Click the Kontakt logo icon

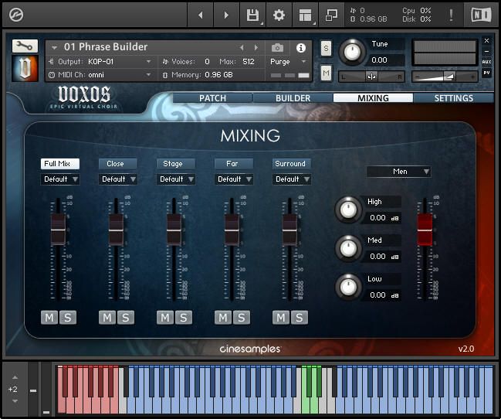coord(16,15)
